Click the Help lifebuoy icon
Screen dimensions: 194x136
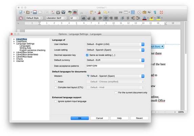tap(161, 12)
